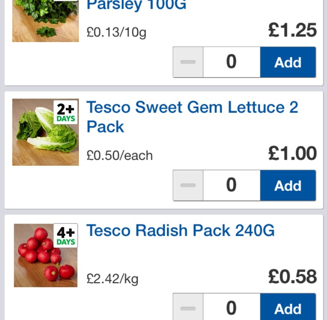Click the Sweet Gem Lettuce quantity field

(x=231, y=185)
